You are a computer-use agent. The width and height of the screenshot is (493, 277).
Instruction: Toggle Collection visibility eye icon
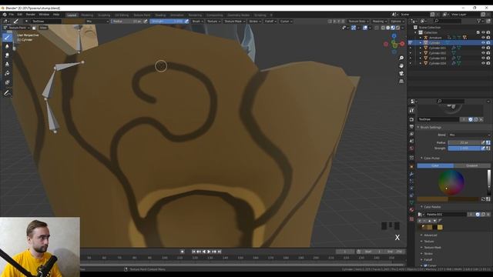483,32
